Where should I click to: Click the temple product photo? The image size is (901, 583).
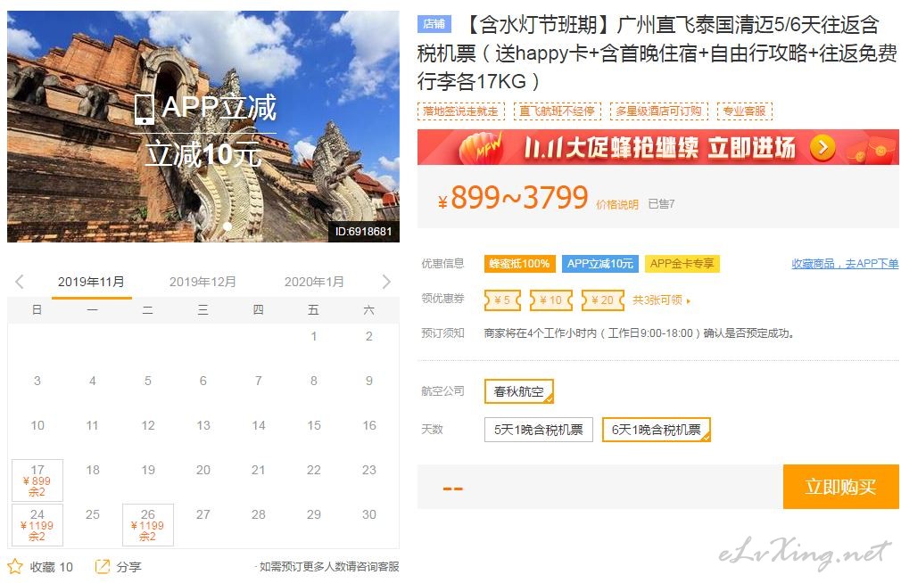pos(203,127)
